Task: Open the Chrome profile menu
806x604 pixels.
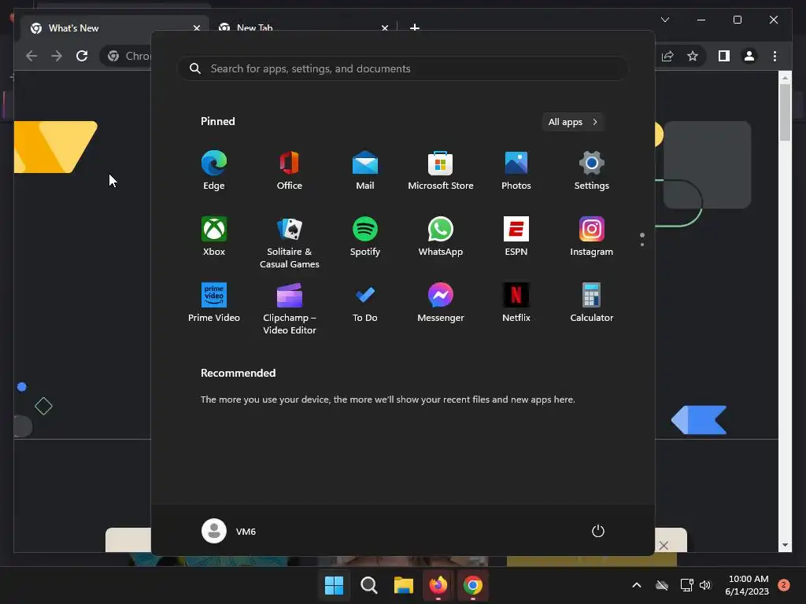Action: click(x=749, y=56)
